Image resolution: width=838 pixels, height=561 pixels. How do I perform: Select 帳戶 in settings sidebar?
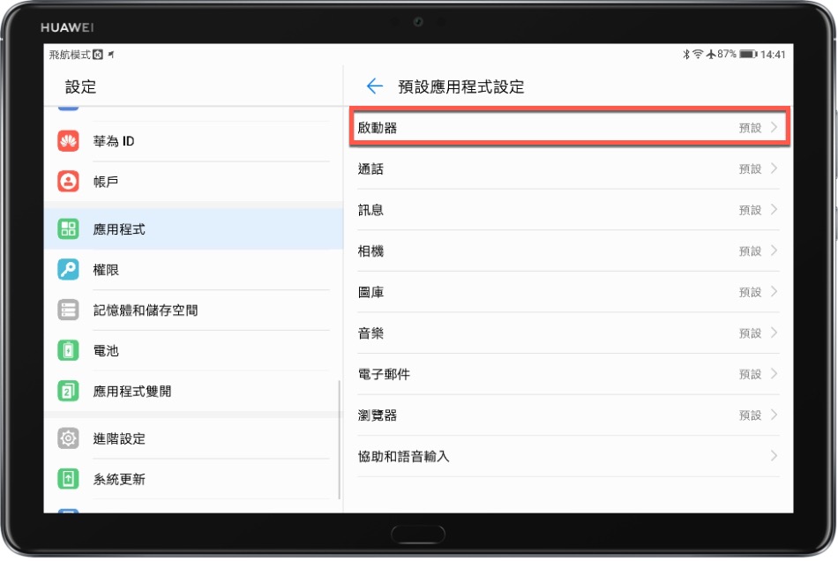coord(193,182)
